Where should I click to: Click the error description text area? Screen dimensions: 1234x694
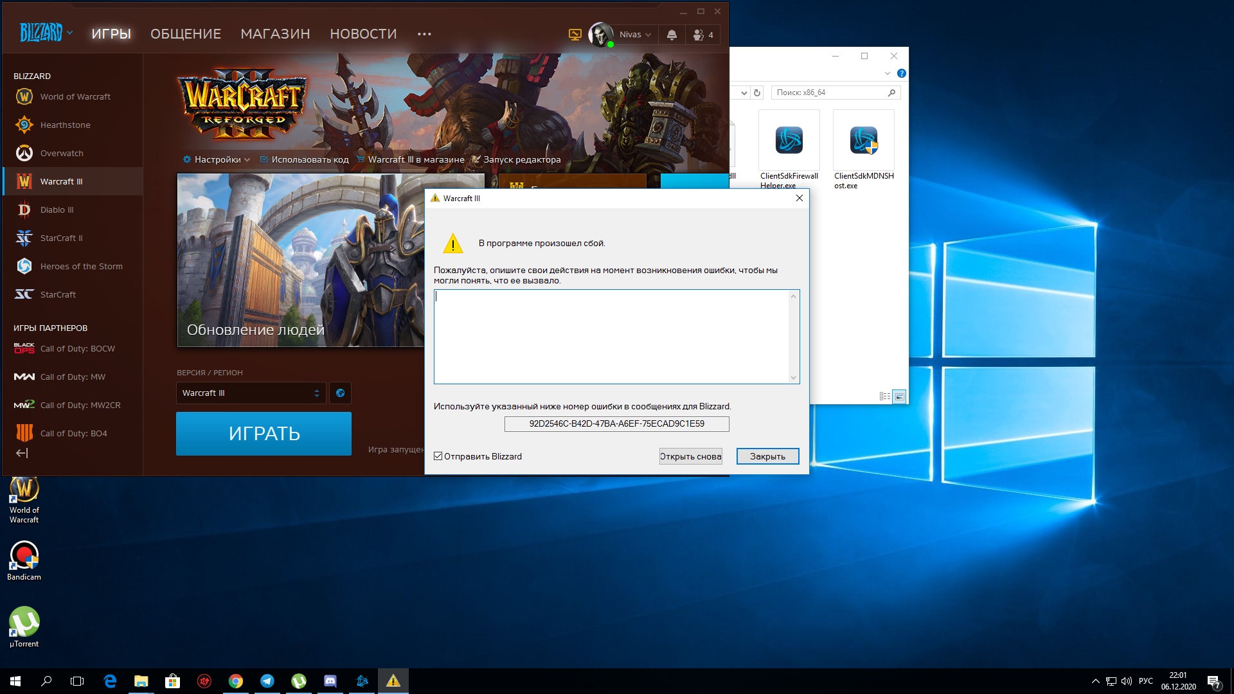pos(611,336)
